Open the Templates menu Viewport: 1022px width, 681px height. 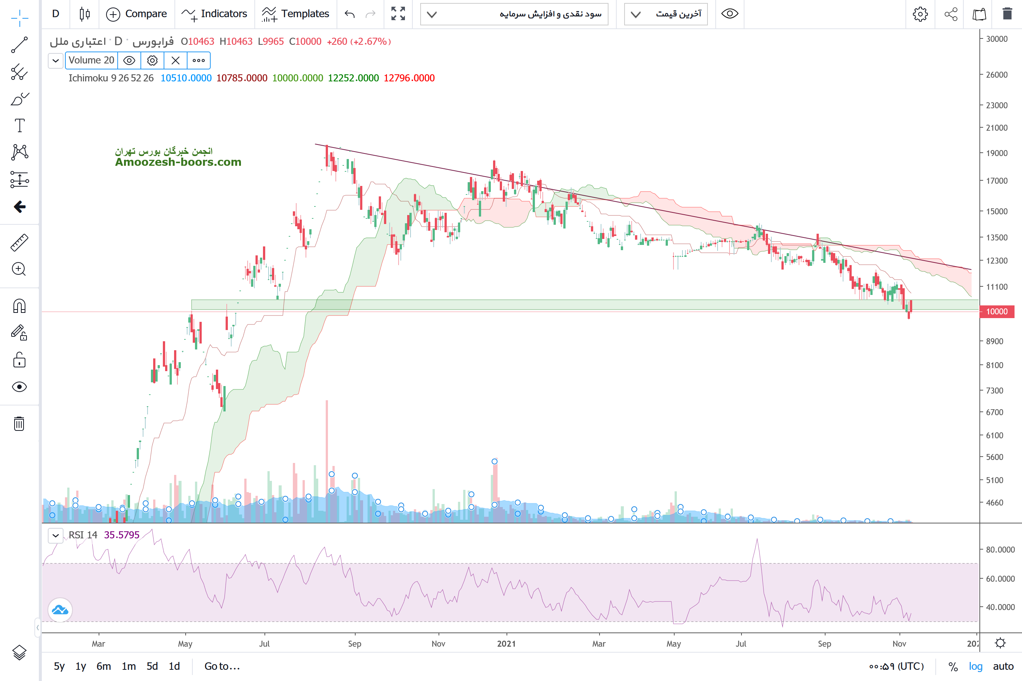click(x=295, y=14)
